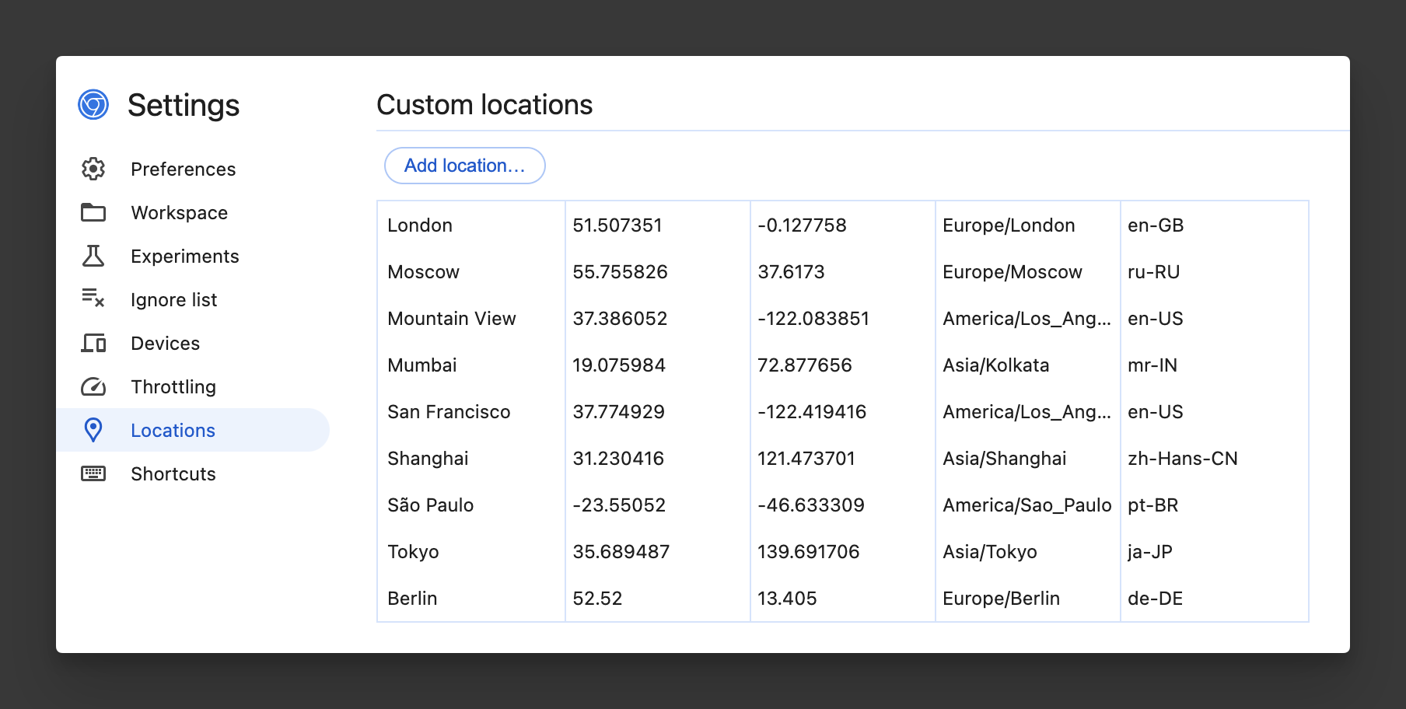Click Shanghai latitude 31.230416
This screenshot has width=1406, height=709.
pos(618,459)
